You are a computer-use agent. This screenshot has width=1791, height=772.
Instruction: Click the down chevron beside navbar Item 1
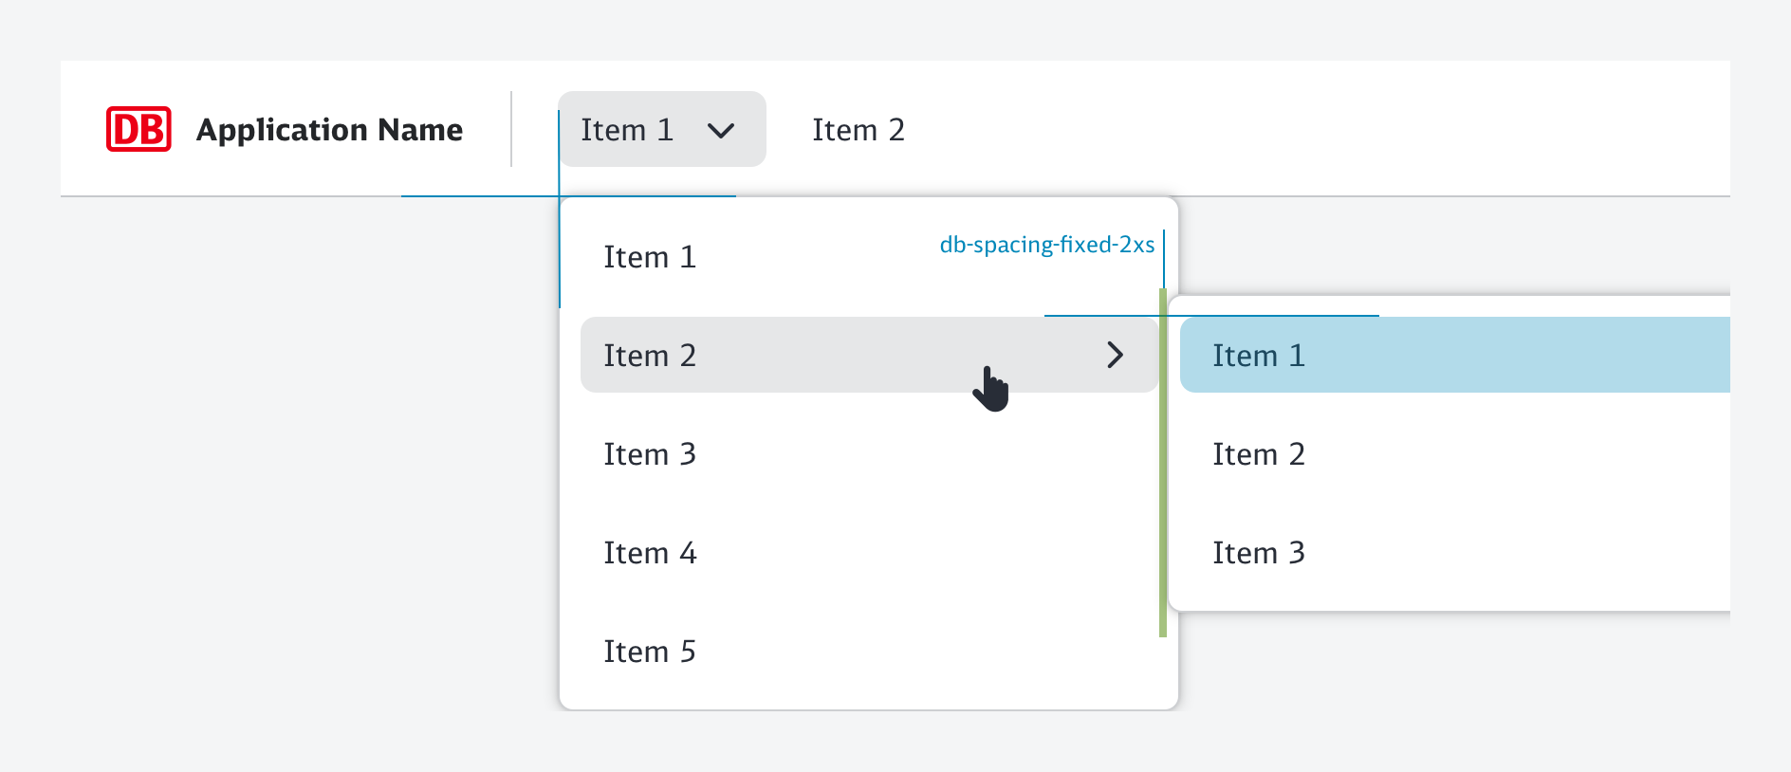(721, 130)
